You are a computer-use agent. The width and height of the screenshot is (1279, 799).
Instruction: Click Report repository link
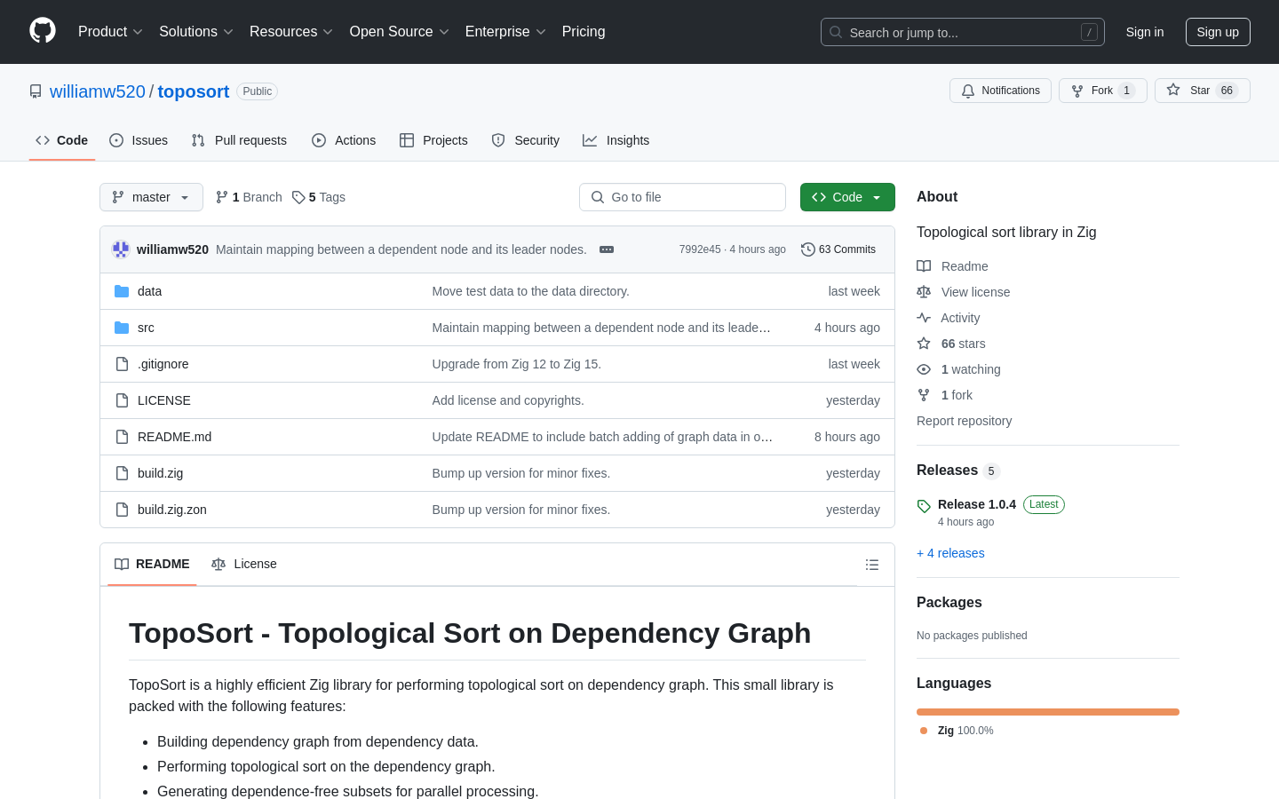[x=964, y=421]
